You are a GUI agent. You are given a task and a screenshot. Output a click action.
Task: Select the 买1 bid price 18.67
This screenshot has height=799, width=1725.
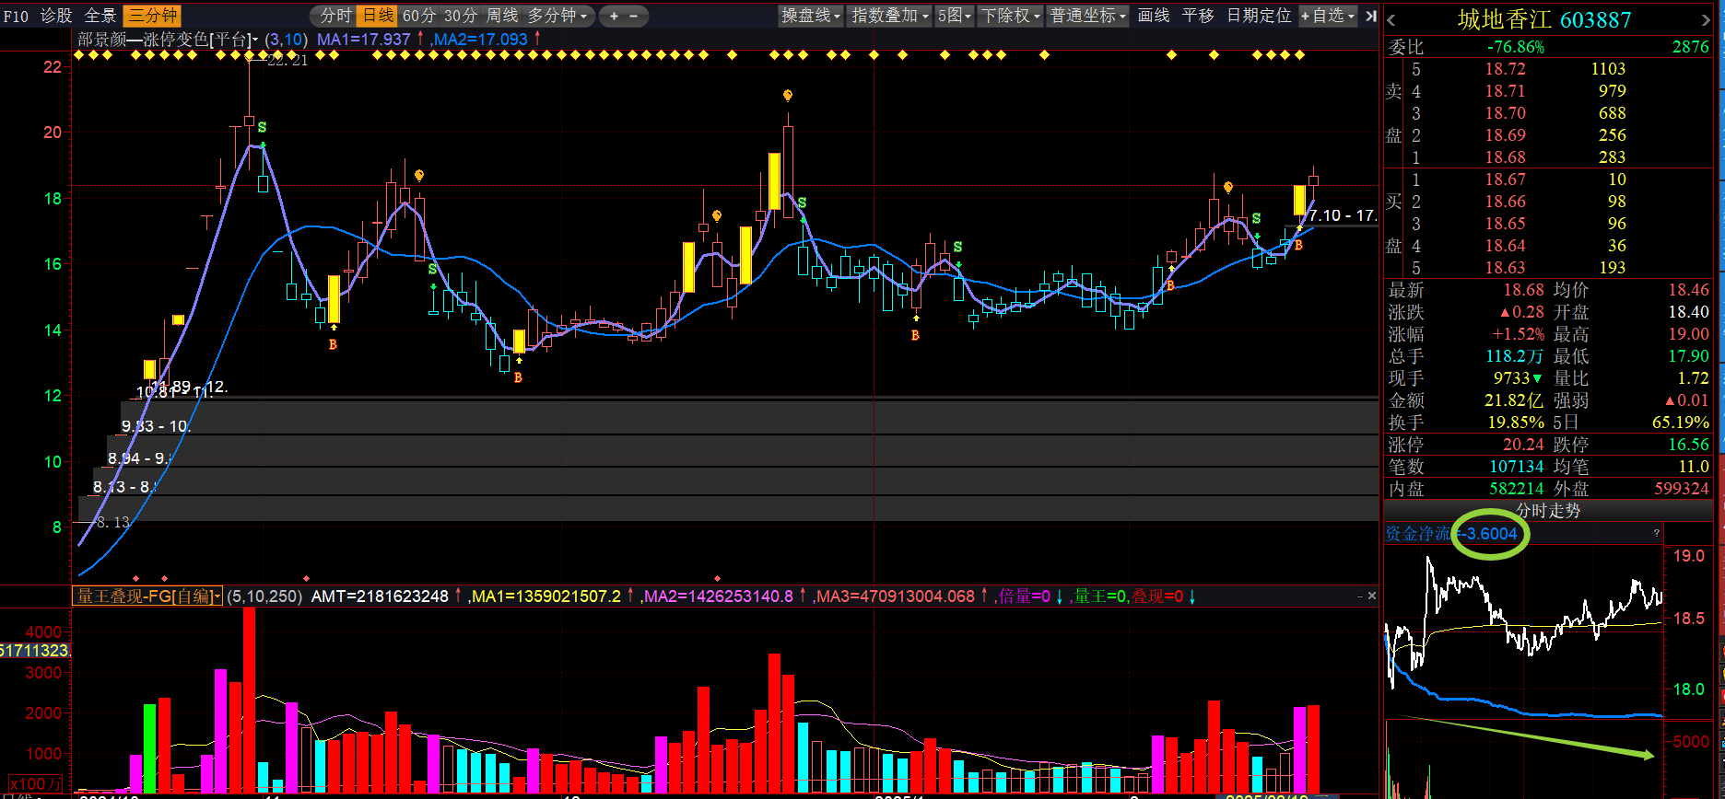(1506, 179)
